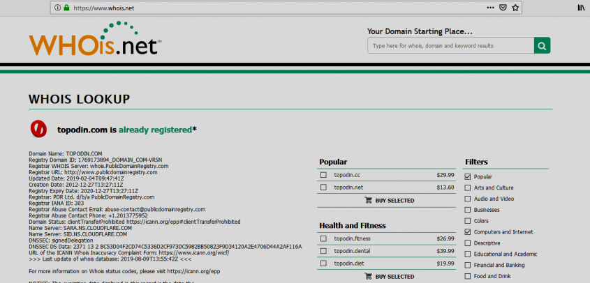
Task: Check the topodin.dental checkbox
Action: coord(323,252)
